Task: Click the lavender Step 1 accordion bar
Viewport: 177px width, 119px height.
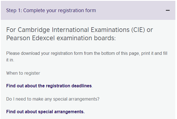Action: (88, 10)
